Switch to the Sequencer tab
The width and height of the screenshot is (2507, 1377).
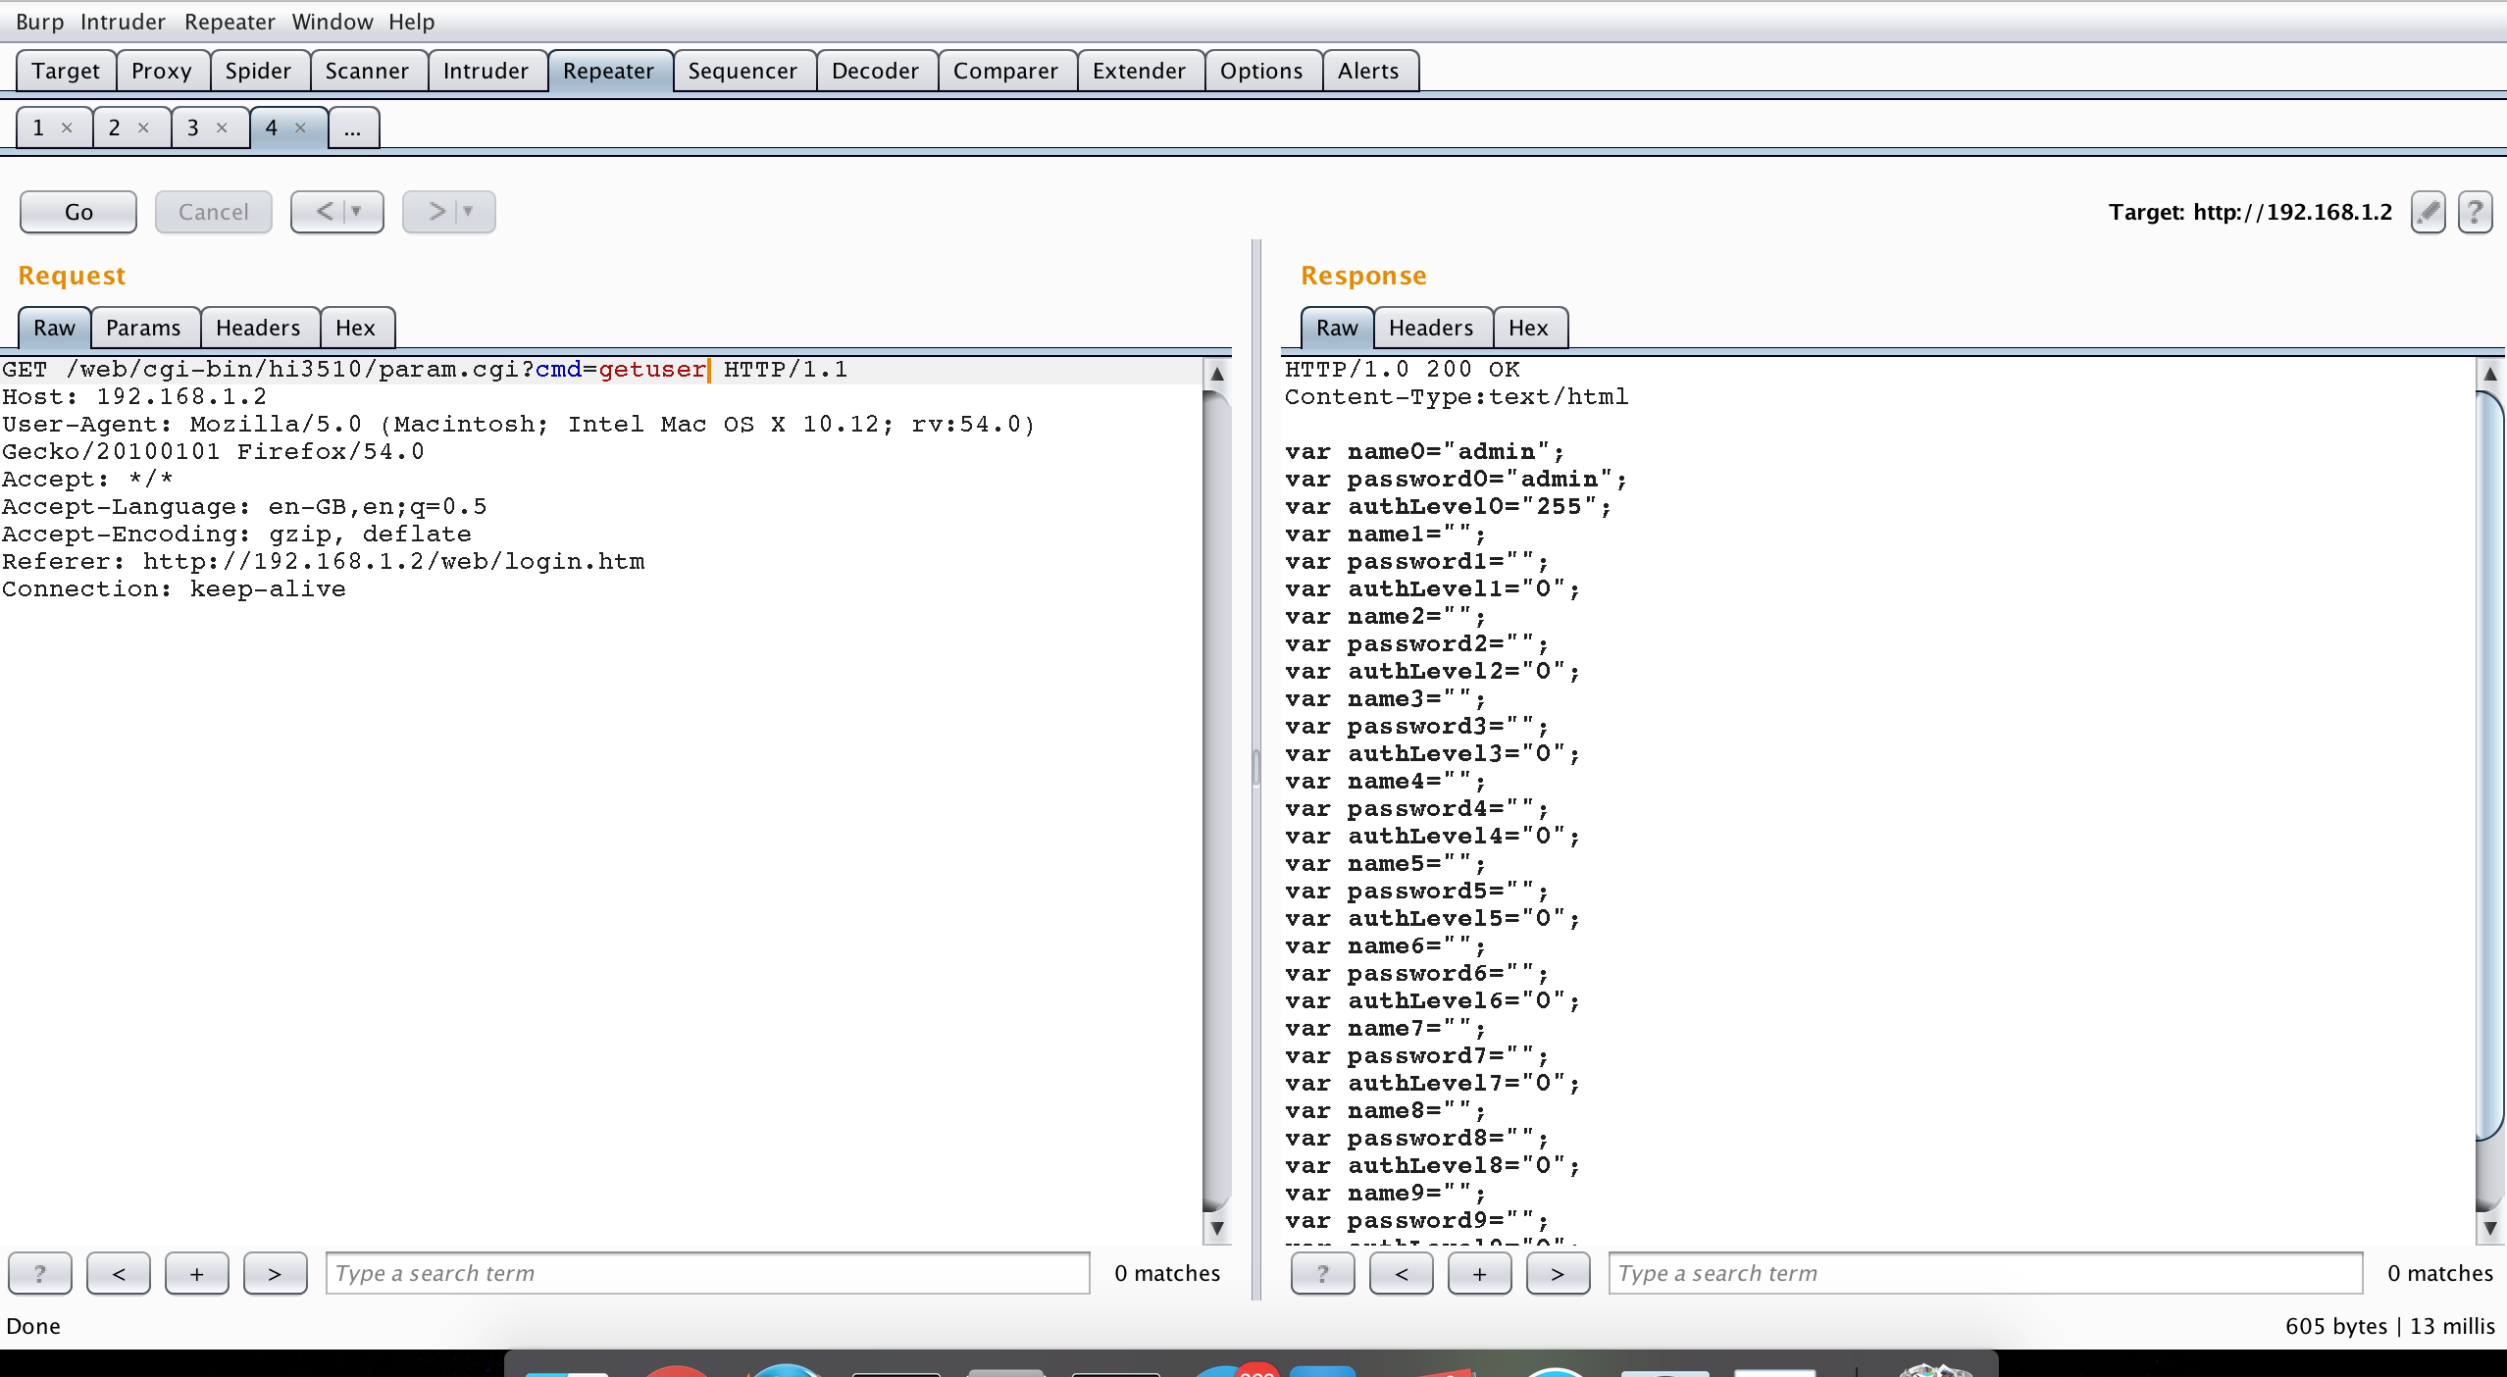pyautogui.click(x=743, y=71)
